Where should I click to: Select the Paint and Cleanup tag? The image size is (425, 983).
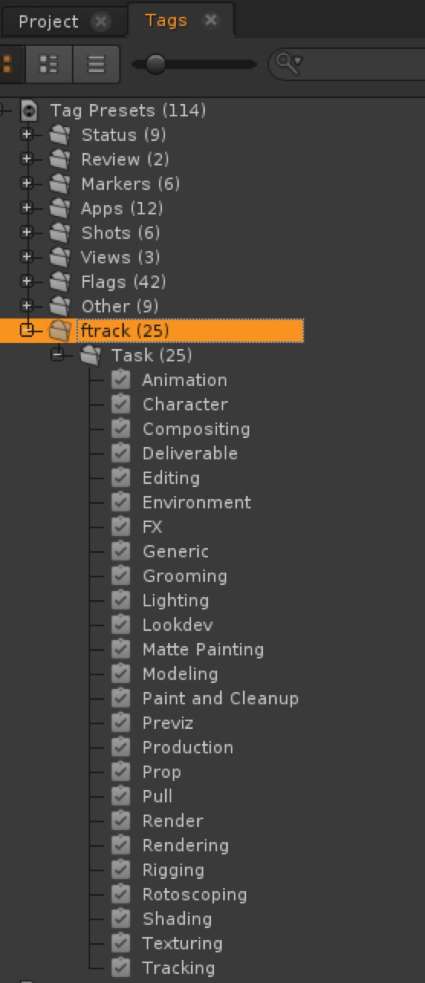pyautogui.click(x=220, y=698)
